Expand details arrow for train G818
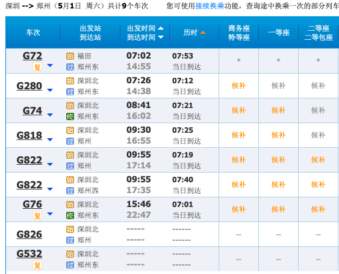The height and width of the screenshot is (274, 339). 50,139
